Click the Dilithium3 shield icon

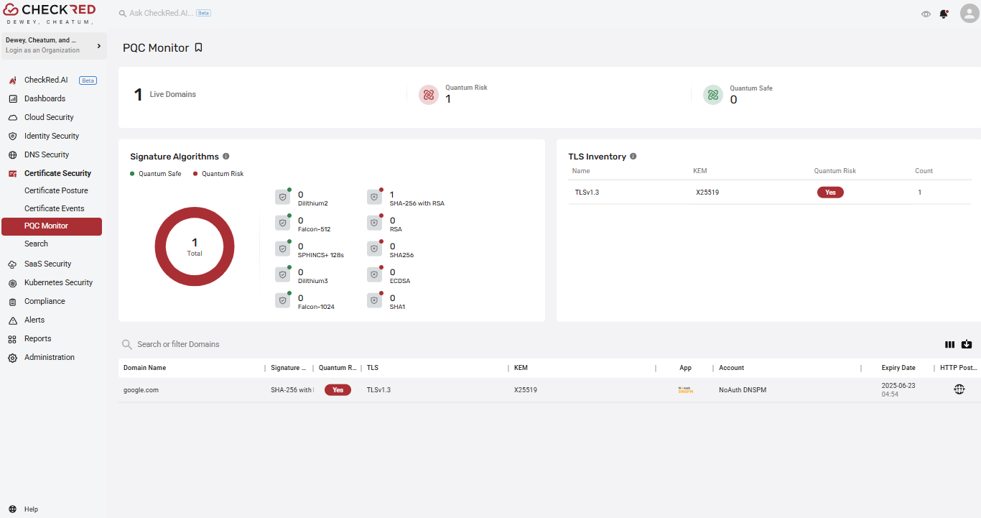click(283, 274)
